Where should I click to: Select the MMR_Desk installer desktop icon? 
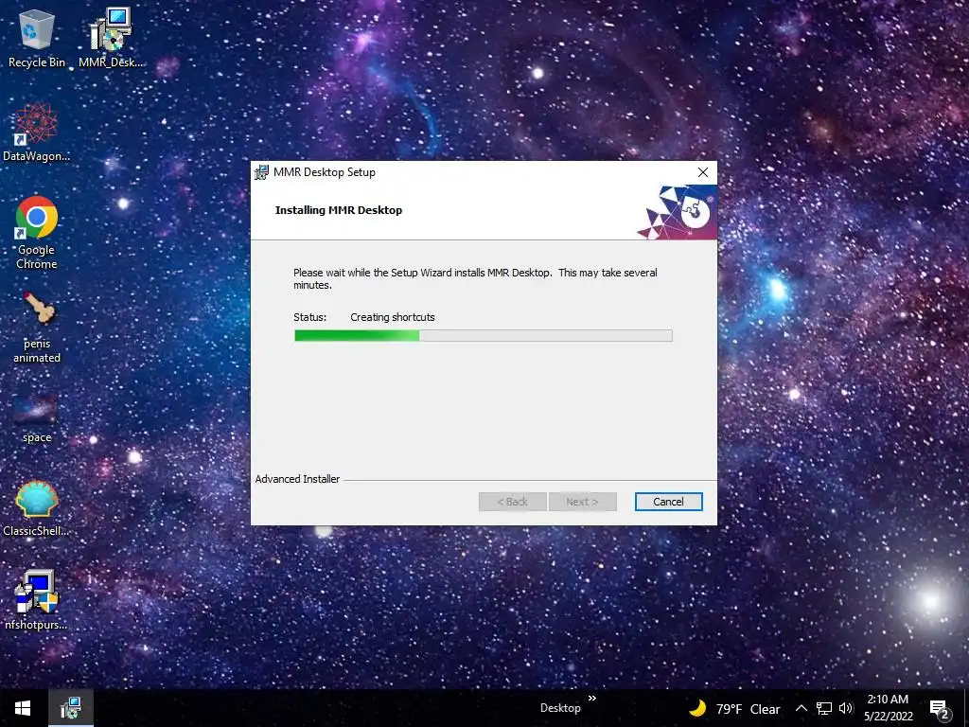111,38
